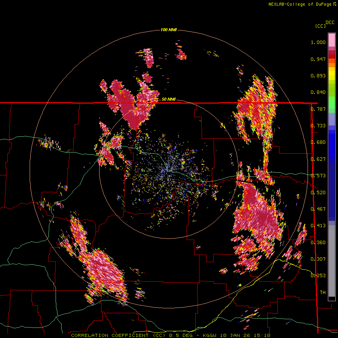Image resolution: width=338 pixels, height=338 pixels.
Task: Click the 0.840 scale value
Action: [318, 92]
